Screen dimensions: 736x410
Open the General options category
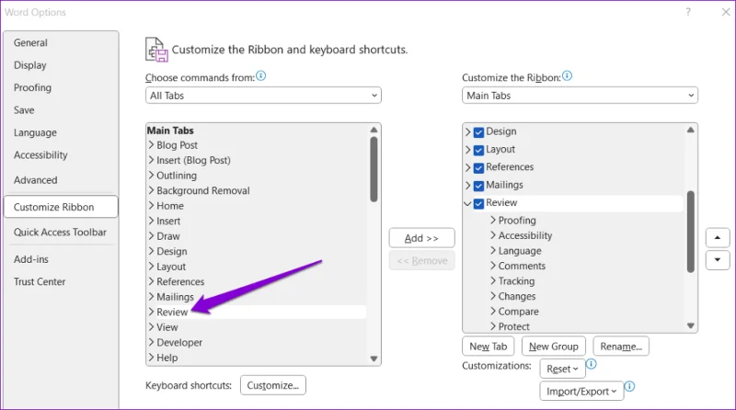[30, 42]
